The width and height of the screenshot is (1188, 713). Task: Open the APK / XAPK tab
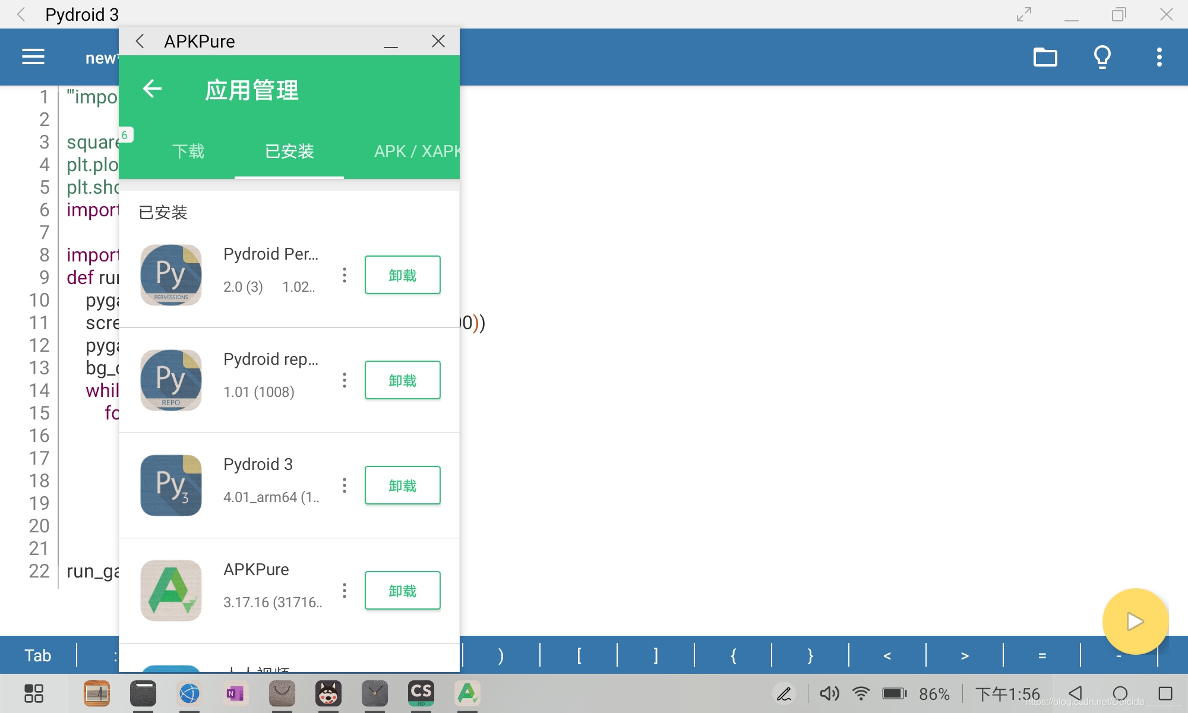[417, 151]
